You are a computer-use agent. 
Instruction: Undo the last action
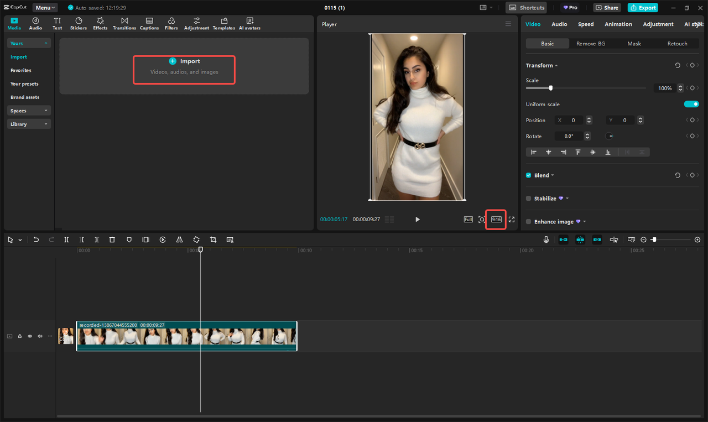pyautogui.click(x=36, y=239)
